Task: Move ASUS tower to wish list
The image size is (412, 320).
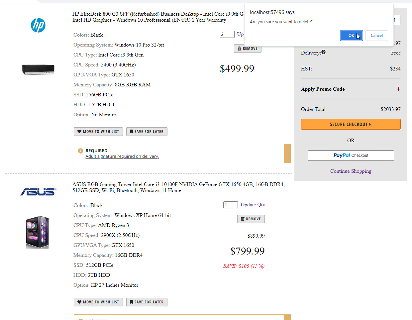Action: coord(98,302)
